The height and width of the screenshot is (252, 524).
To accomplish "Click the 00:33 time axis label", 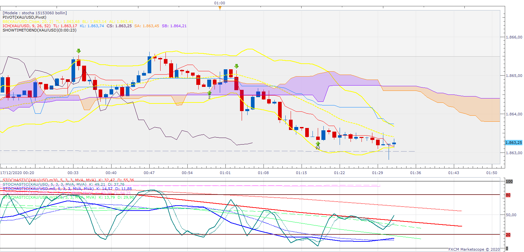I will 73,173.
